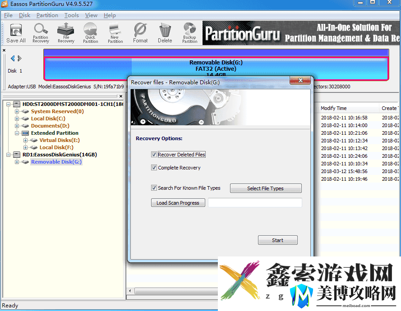Select the Format toolbar icon
The width and height of the screenshot is (401, 311).
[x=140, y=33]
